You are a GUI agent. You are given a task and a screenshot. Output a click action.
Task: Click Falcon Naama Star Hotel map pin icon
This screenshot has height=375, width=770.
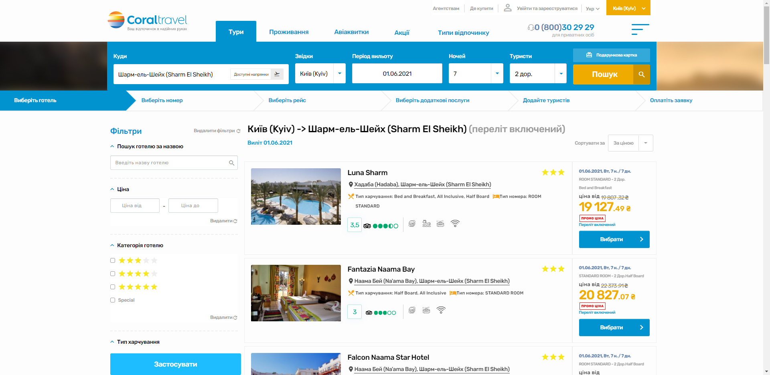click(x=351, y=369)
